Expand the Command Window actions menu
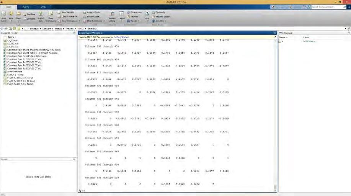This screenshot has width=351, height=196. click(x=275, y=33)
